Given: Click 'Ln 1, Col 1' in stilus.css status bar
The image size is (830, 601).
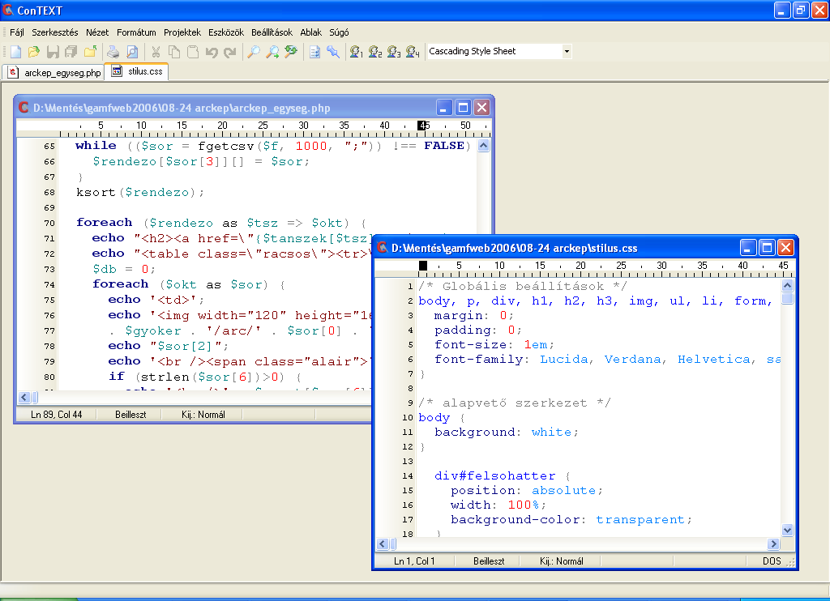Looking at the screenshot, I should coord(414,561).
